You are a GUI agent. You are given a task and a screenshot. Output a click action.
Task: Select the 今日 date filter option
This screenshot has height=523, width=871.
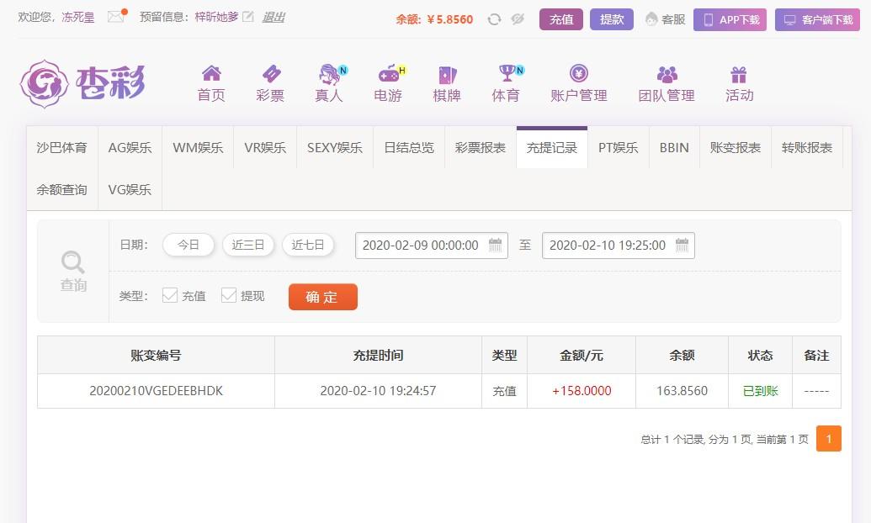coord(188,245)
